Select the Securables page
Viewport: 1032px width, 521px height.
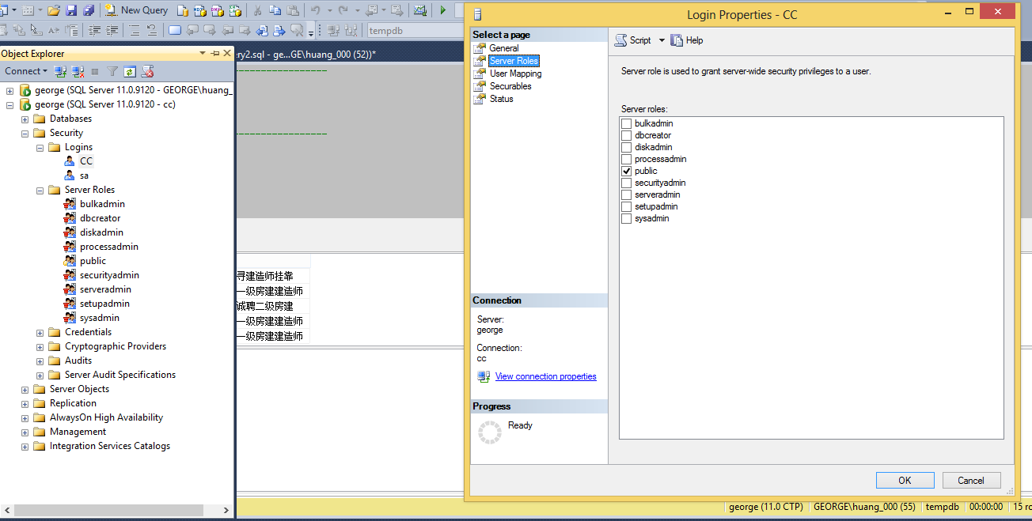tap(510, 86)
